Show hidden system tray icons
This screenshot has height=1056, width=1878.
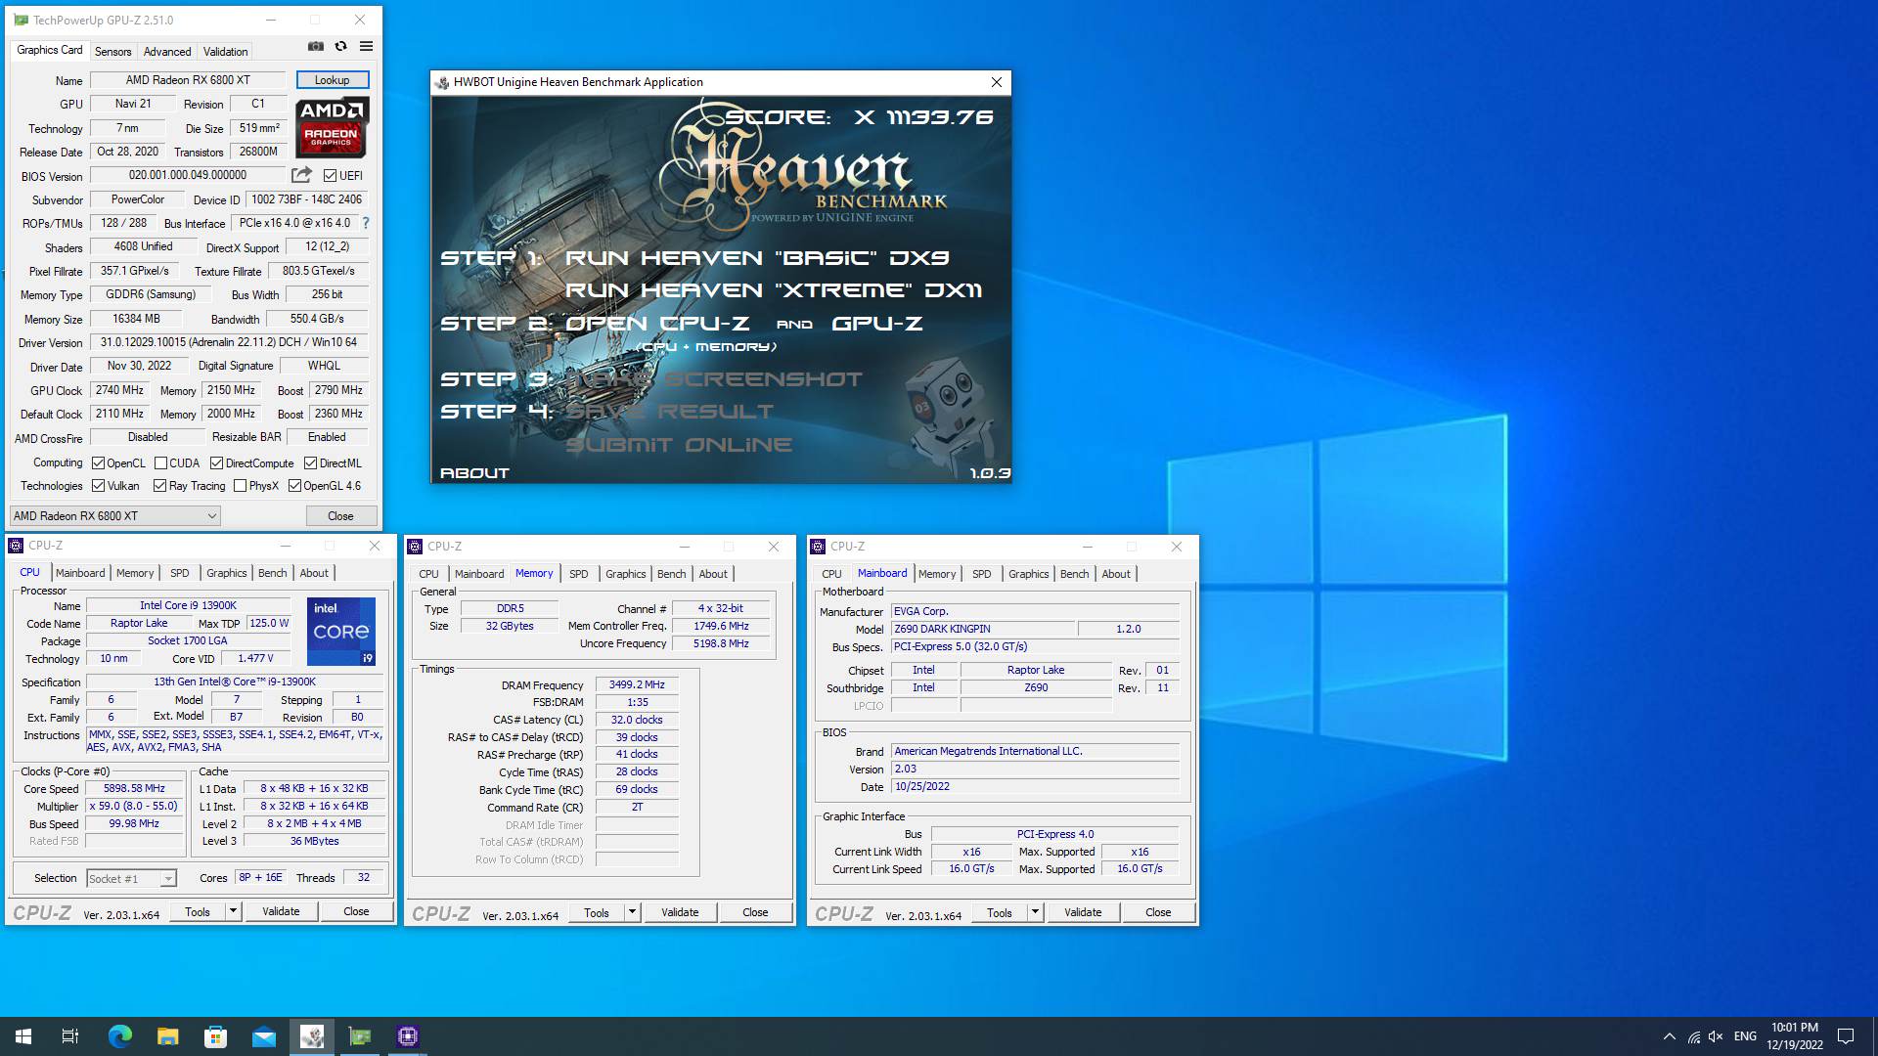(1669, 1036)
